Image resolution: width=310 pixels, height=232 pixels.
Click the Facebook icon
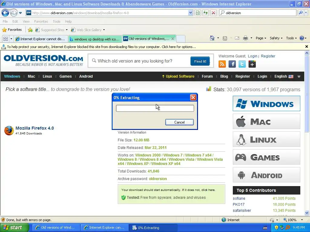[x=232, y=64]
